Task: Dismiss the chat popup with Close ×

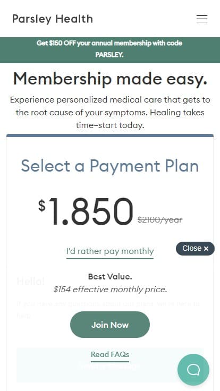Action: pyautogui.click(x=195, y=249)
